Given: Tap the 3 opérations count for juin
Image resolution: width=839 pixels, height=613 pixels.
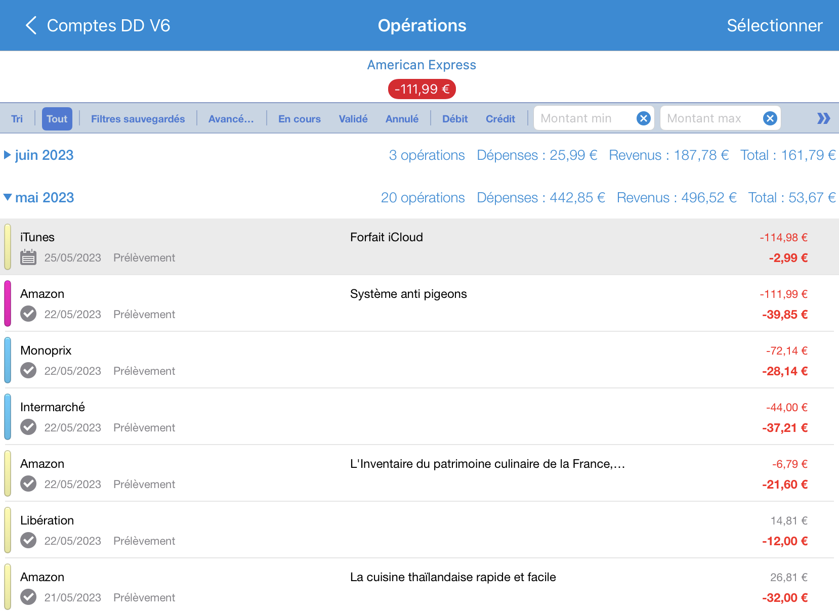Looking at the screenshot, I should click(427, 155).
